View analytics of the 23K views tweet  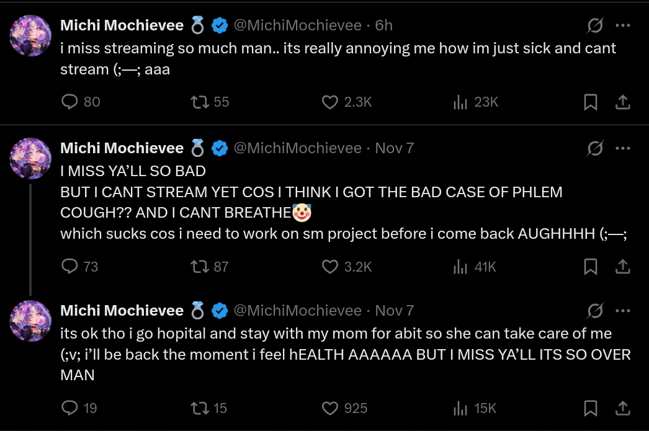coord(460,102)
